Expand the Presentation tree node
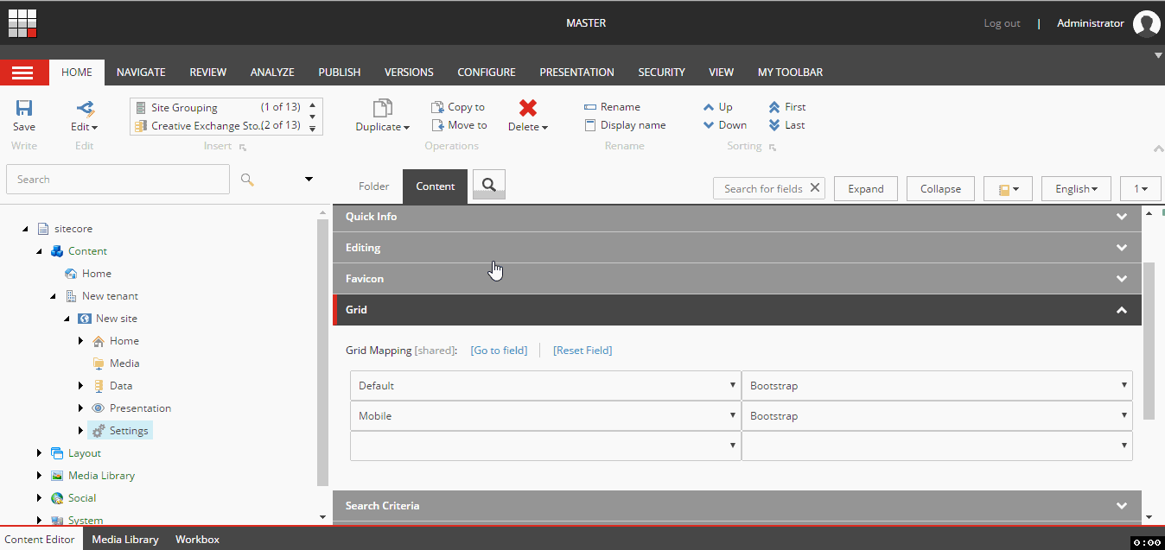The height and width of the screenshot is (550, 1165). (x=81, y=408)
